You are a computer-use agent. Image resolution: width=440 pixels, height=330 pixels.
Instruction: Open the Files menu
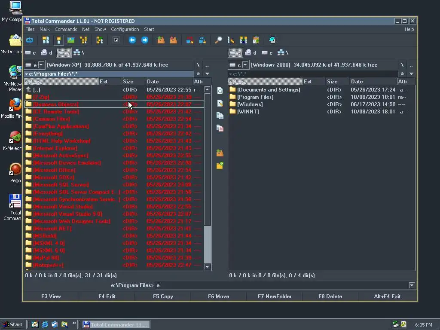click(x=30, y=29)
